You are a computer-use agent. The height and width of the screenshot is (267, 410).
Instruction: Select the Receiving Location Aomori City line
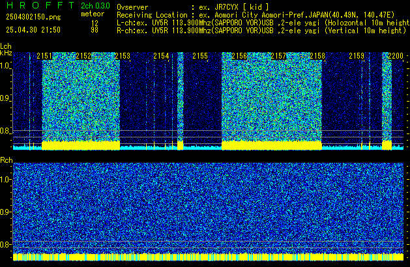(256, 15)
